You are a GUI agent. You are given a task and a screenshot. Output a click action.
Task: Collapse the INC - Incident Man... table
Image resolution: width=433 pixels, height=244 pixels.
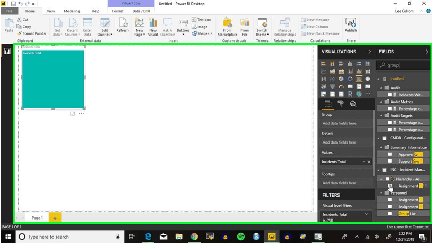(378, 170)
